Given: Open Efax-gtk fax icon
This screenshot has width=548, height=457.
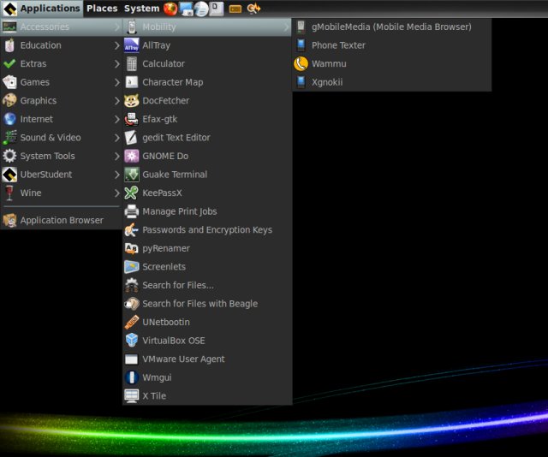Looking at the screenshot, I should [x=131, y=120].
